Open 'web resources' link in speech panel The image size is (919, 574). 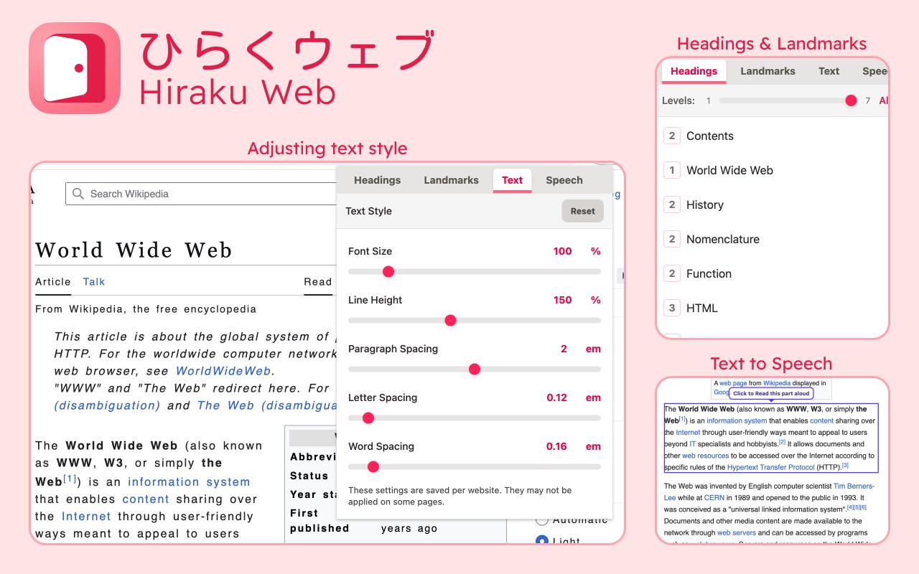(705, 456)
